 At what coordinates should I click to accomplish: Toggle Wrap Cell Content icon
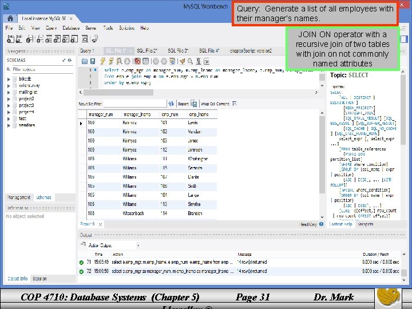(x=235, y=104)
